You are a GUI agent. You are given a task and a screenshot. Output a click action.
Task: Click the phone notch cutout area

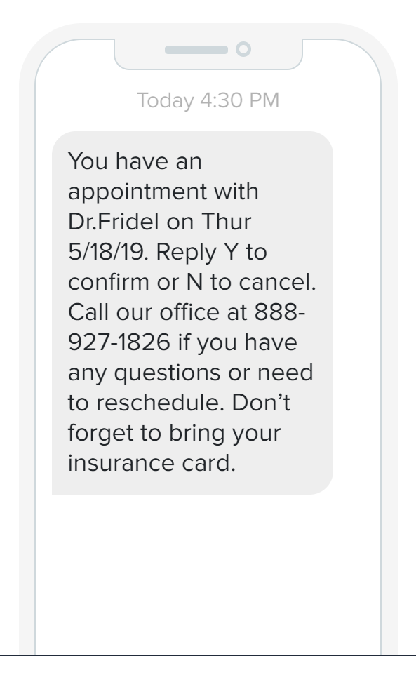(208, 53)
